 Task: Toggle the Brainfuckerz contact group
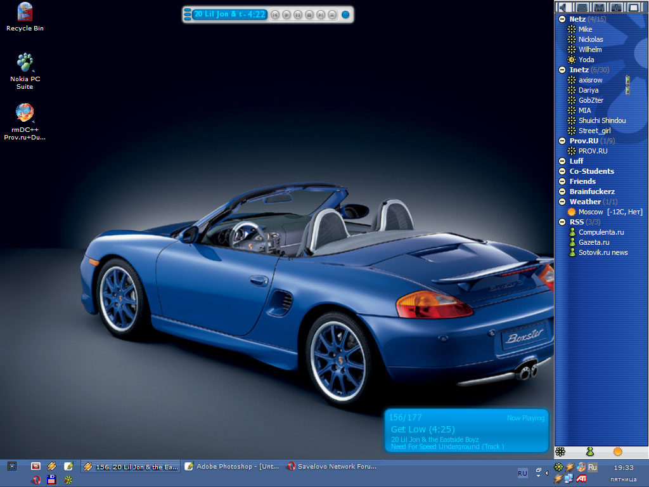562,192
